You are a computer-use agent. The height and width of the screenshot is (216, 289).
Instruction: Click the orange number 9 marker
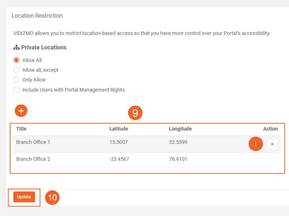click(135, 113)
